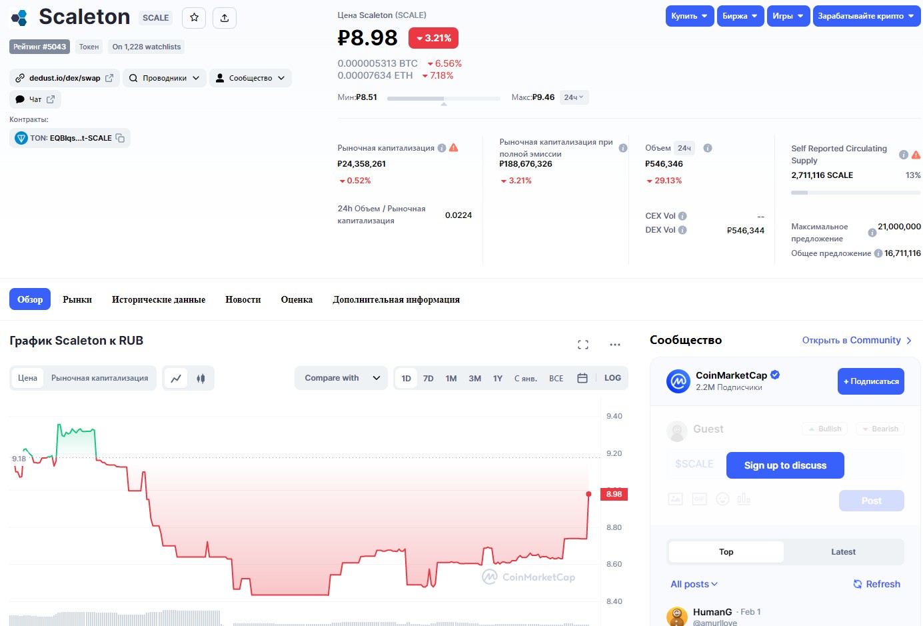The width and height of the screenshot is (923, 626).
Task: Open chart more options menu
Action: coord(615,345)
